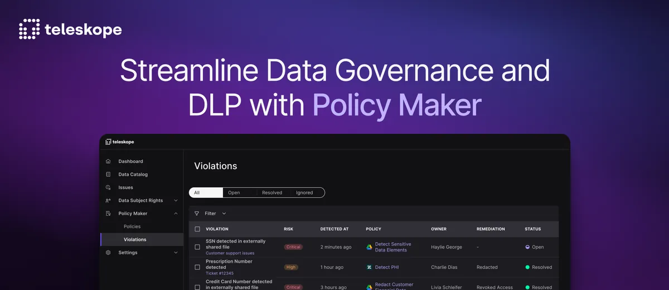
Task: Click the Settings gear icon in the sidebar
Action: tap(108, 253)
